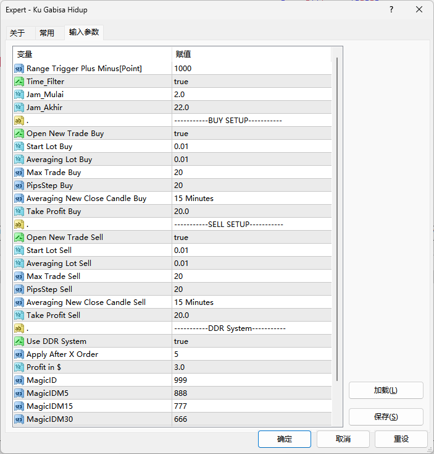Click the integer icon beside Range Trigger Plus Minus

click(x=19, y=69)
